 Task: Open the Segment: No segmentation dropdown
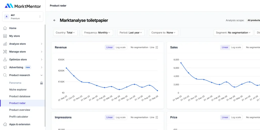pos(233,33)
